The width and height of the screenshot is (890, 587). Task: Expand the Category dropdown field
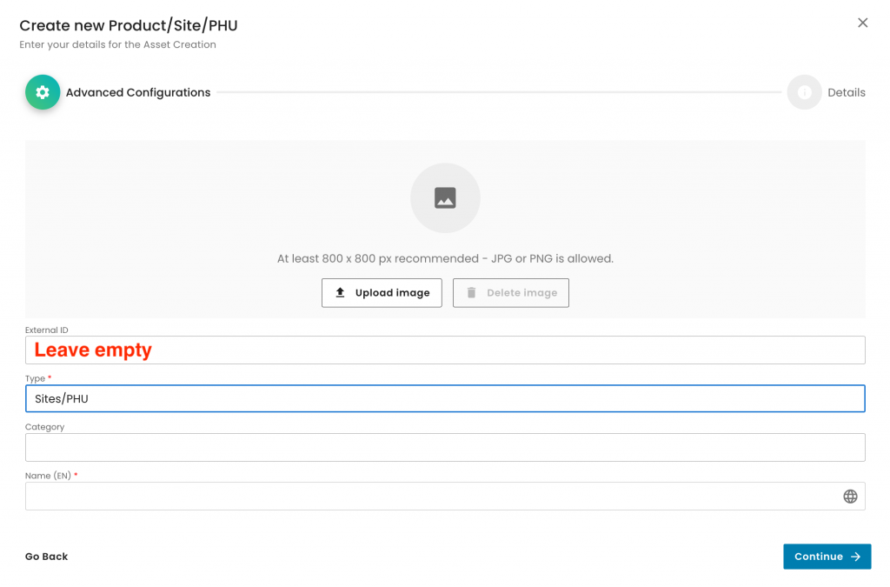coord(445,447)
